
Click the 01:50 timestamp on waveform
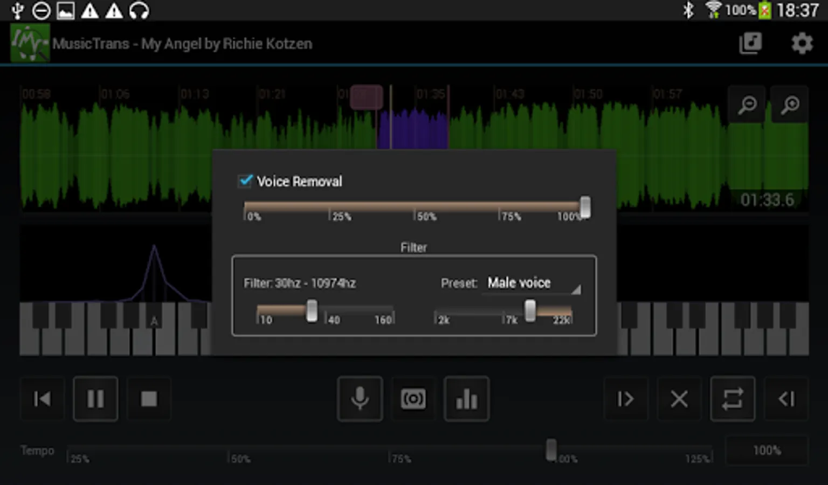[588, 94]
